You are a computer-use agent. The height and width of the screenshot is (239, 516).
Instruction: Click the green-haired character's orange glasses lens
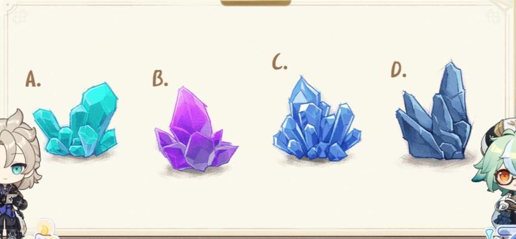(x=504, y=178)
